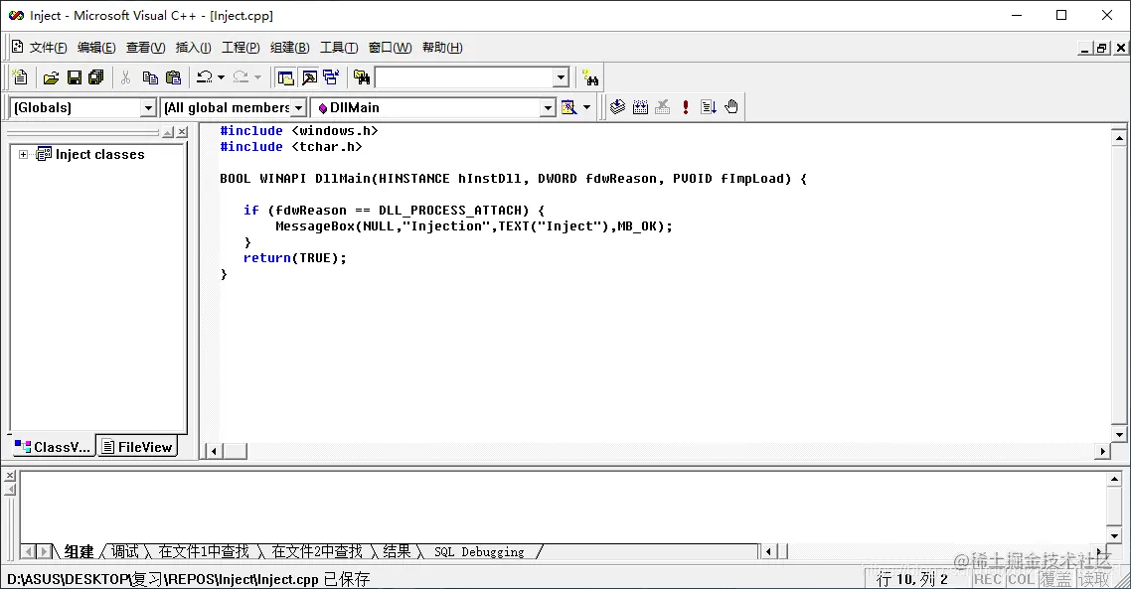The image size is (1131, 589).
Task: Click the workspace panel expand button
Action: coord(168,132)
